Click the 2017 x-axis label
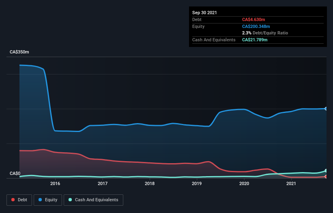 coord(103,183)
